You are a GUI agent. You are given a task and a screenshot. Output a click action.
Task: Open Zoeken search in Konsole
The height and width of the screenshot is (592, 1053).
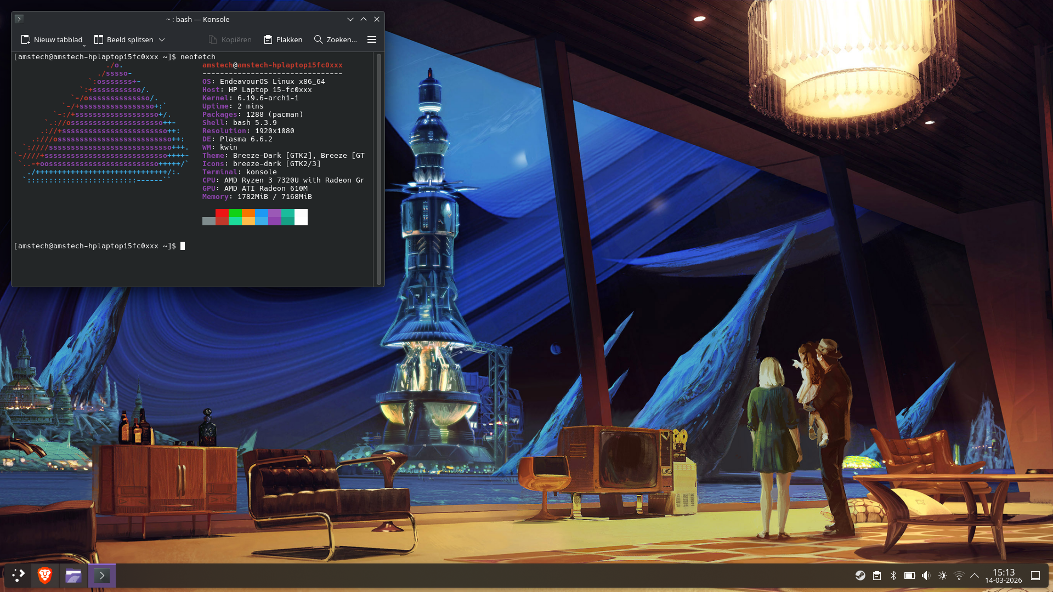pyautogui.click(x=335, y=39)
